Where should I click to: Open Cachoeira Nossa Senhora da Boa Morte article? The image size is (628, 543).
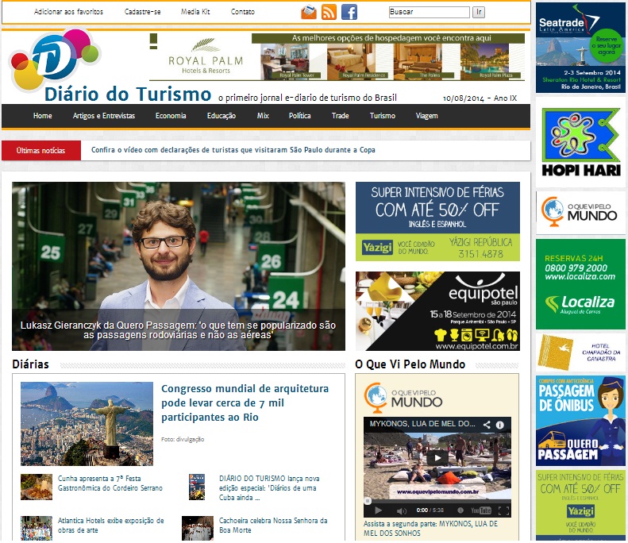pos(273,526)
